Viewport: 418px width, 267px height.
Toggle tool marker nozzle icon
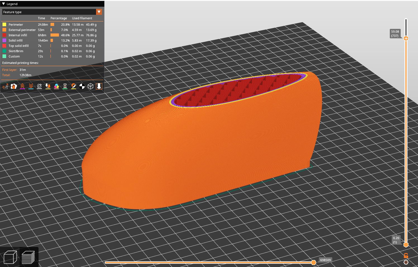pyautogui.click(x=99, y=86)
